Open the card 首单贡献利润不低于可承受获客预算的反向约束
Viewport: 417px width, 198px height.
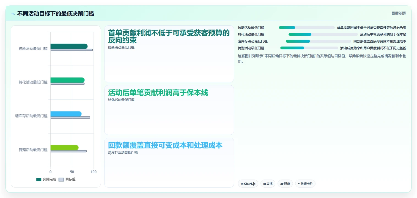[x=169, y=54]
